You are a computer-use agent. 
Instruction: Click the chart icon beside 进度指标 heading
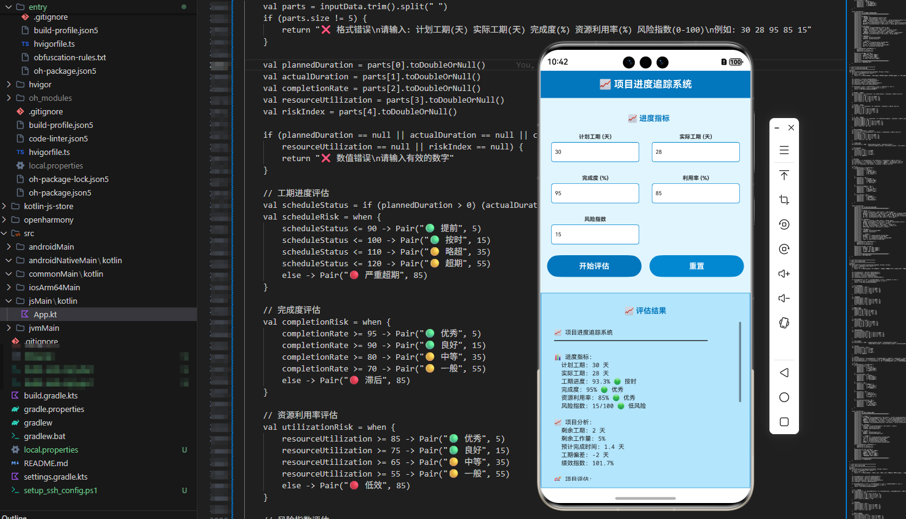click(x=632, y=118)
